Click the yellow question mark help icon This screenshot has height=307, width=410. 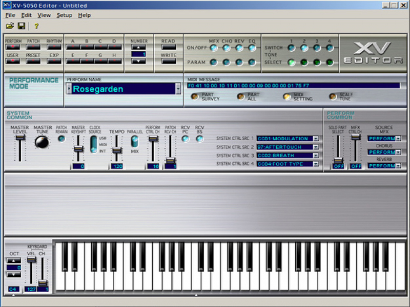point(36,26)
